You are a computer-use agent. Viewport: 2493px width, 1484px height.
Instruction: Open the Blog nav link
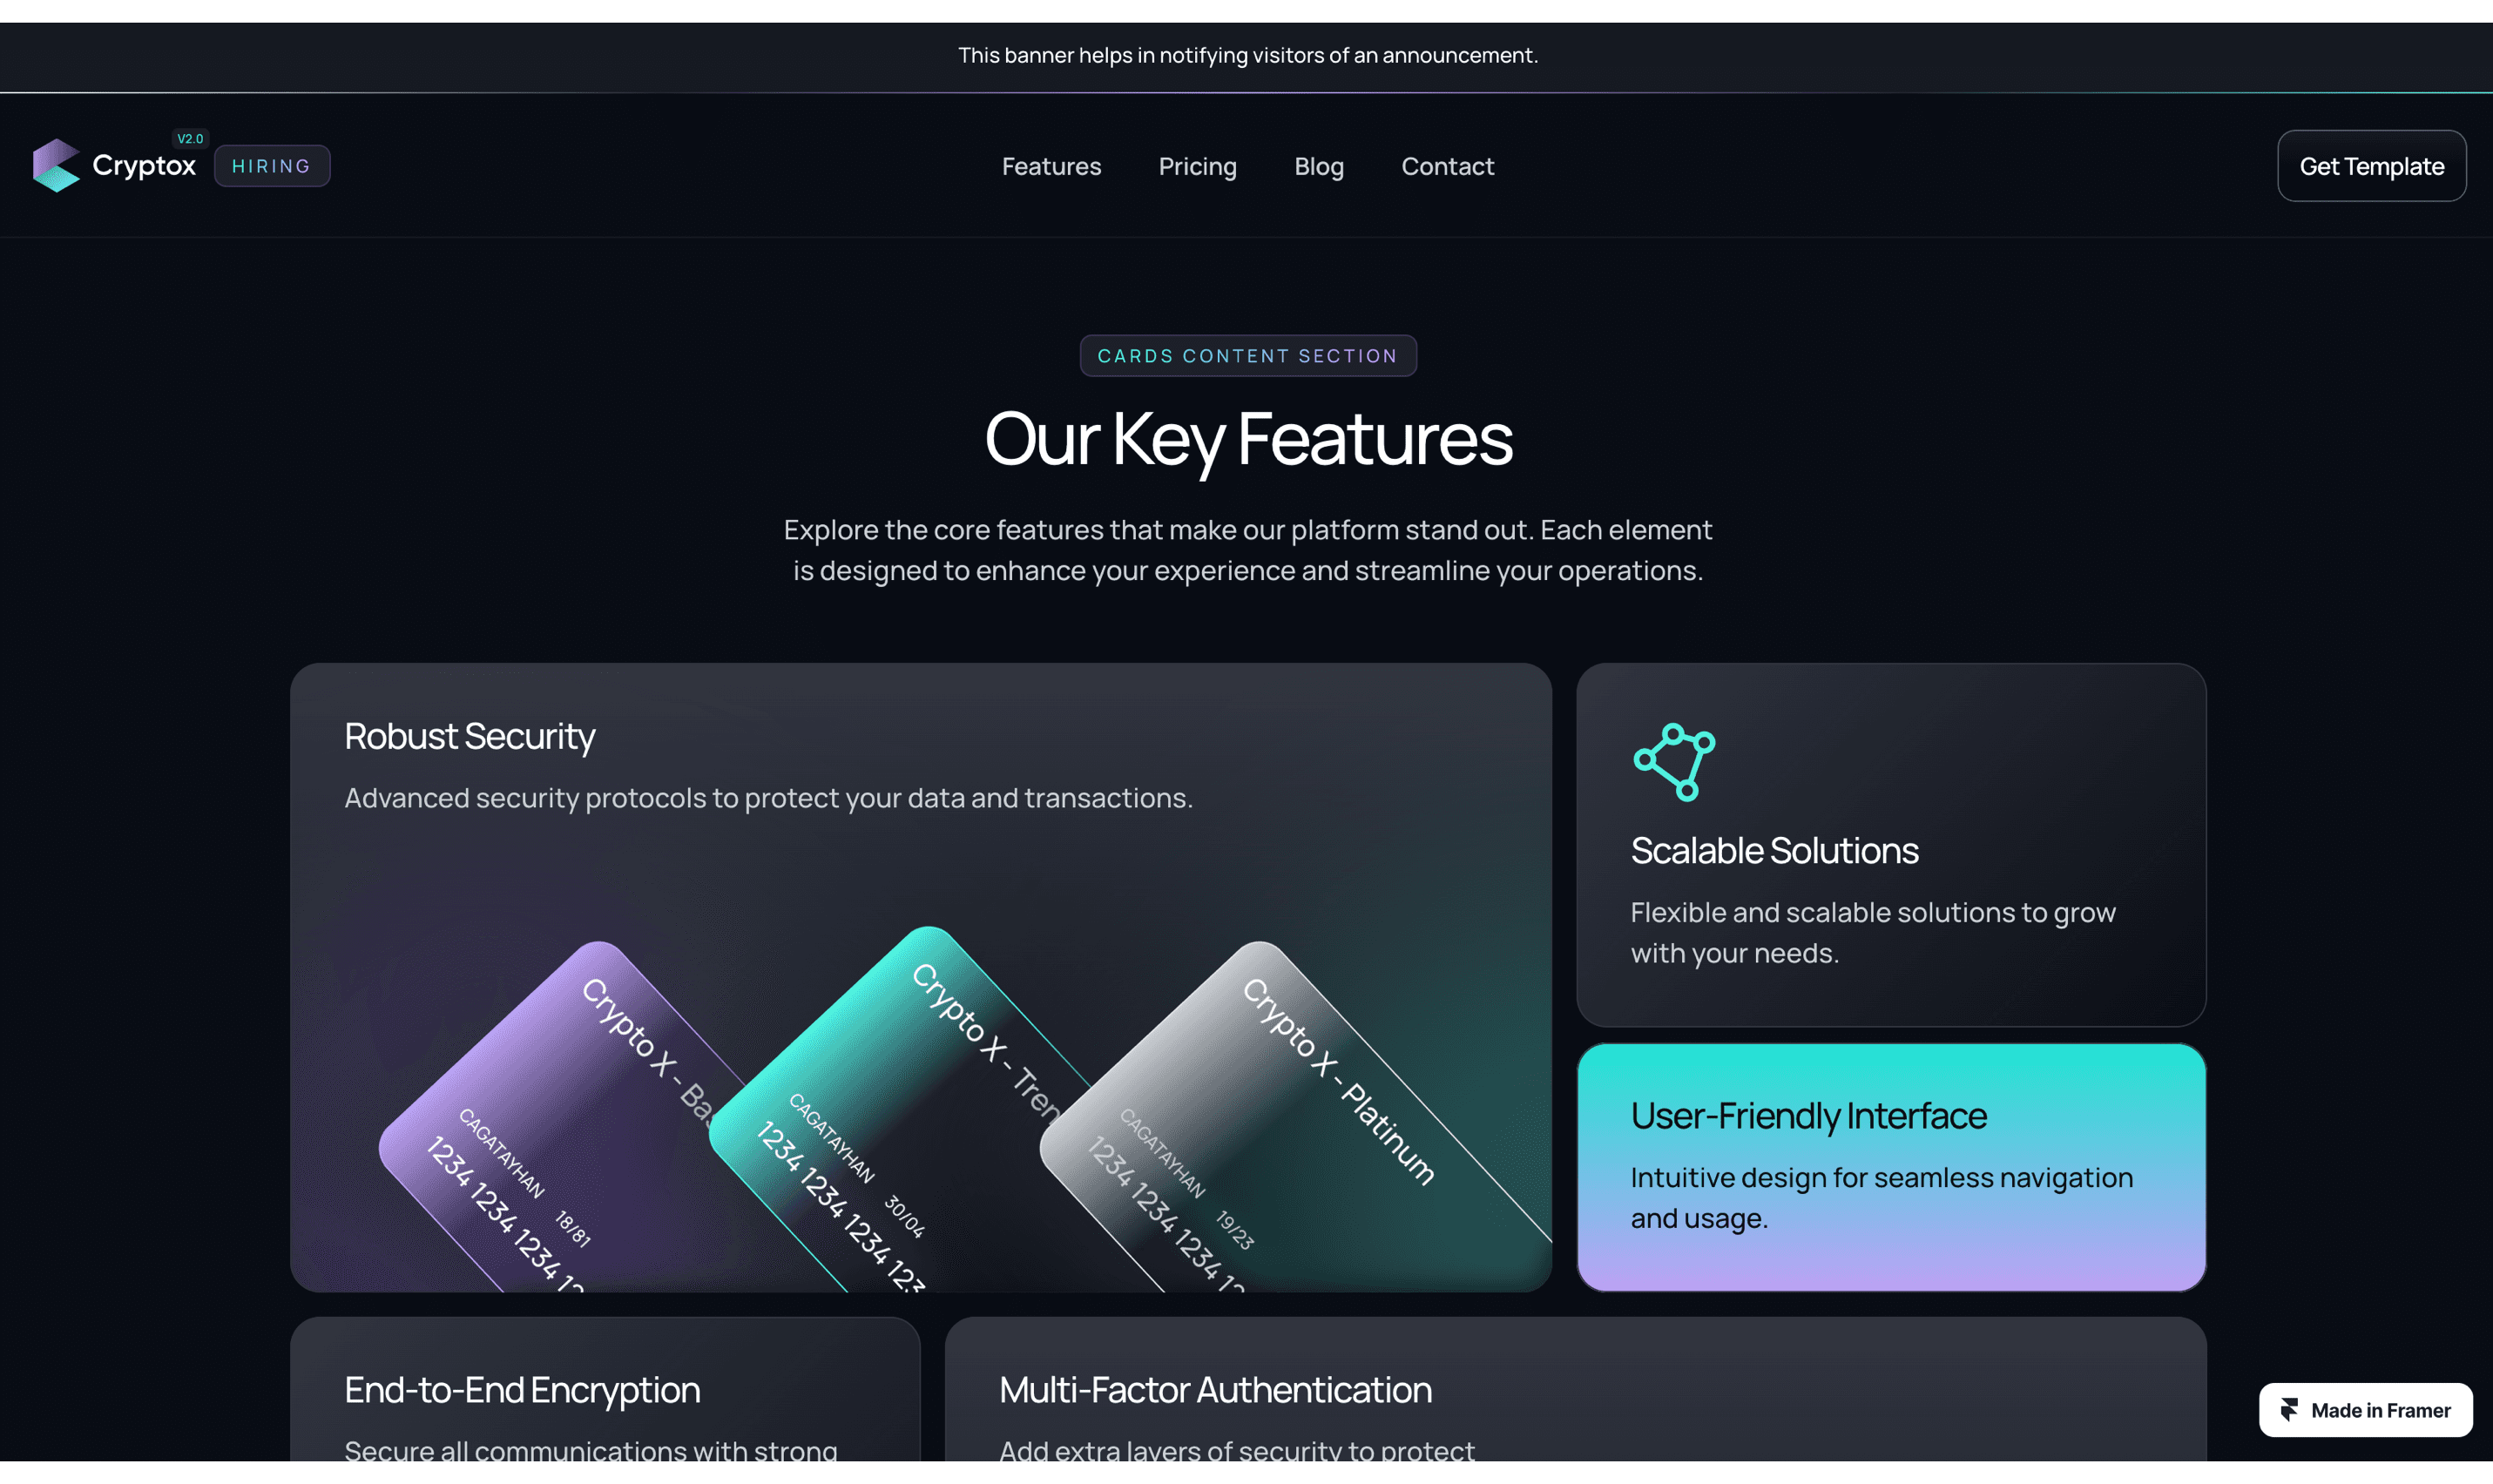pyautogui.click(x=1318, y=166)
